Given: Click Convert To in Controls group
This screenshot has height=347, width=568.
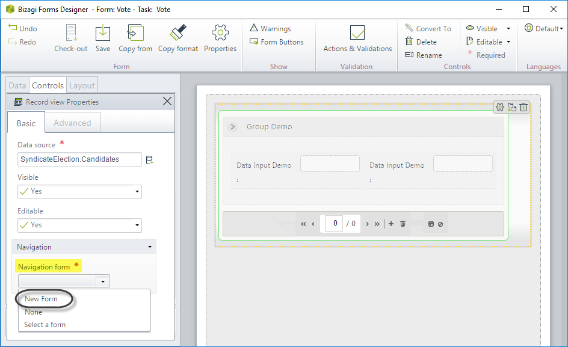Looking at the screenshot, I should click(428, 29).
